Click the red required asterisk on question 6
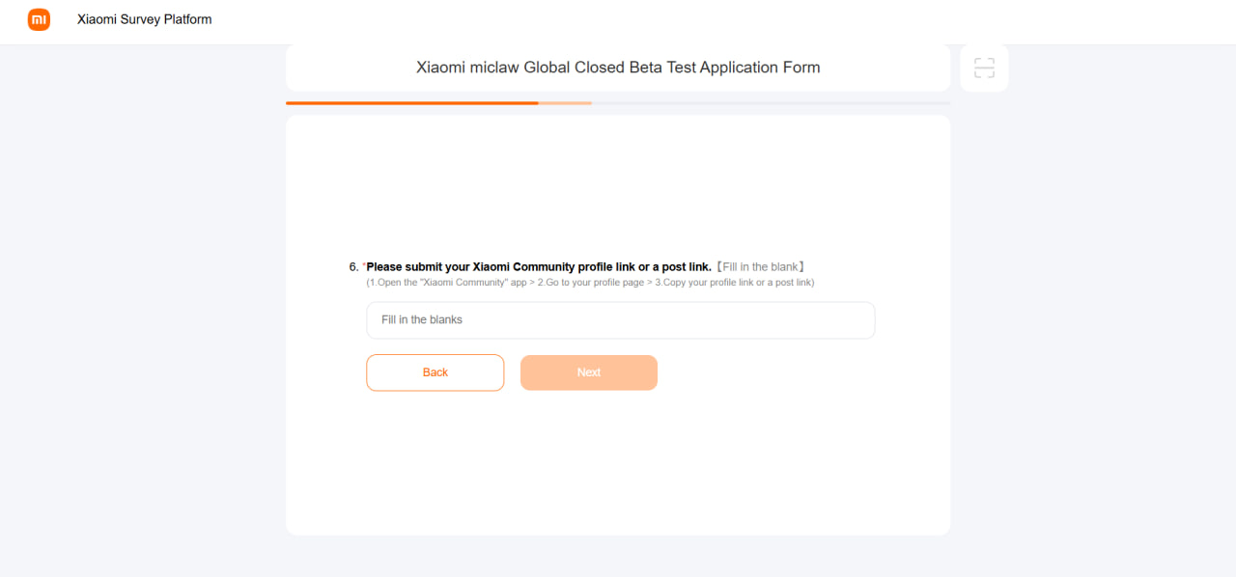This screenshot has width=1236, height=577. (364, 266)
